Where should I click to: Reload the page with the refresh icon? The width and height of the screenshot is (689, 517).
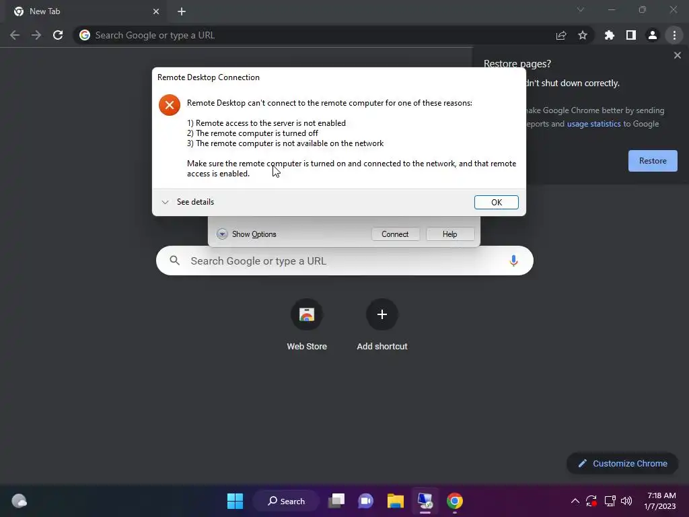pos(58,35)
